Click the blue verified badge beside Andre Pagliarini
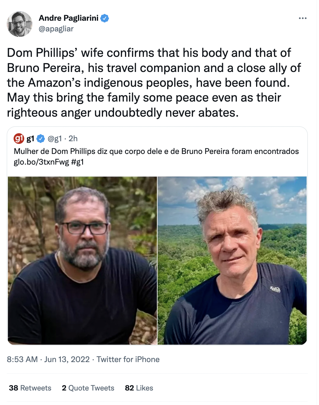Screen dimensions: 319x405 (105, 18)
